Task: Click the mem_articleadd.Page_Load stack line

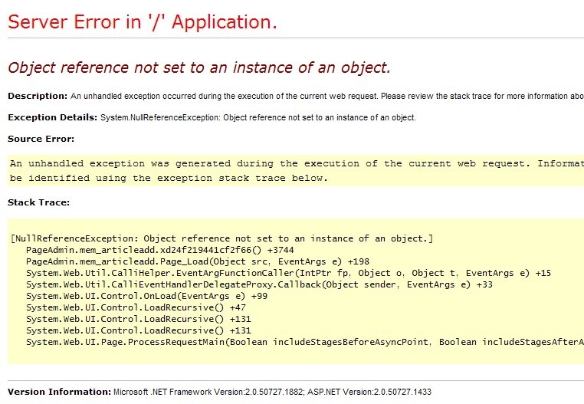Action: click(197, 261)
